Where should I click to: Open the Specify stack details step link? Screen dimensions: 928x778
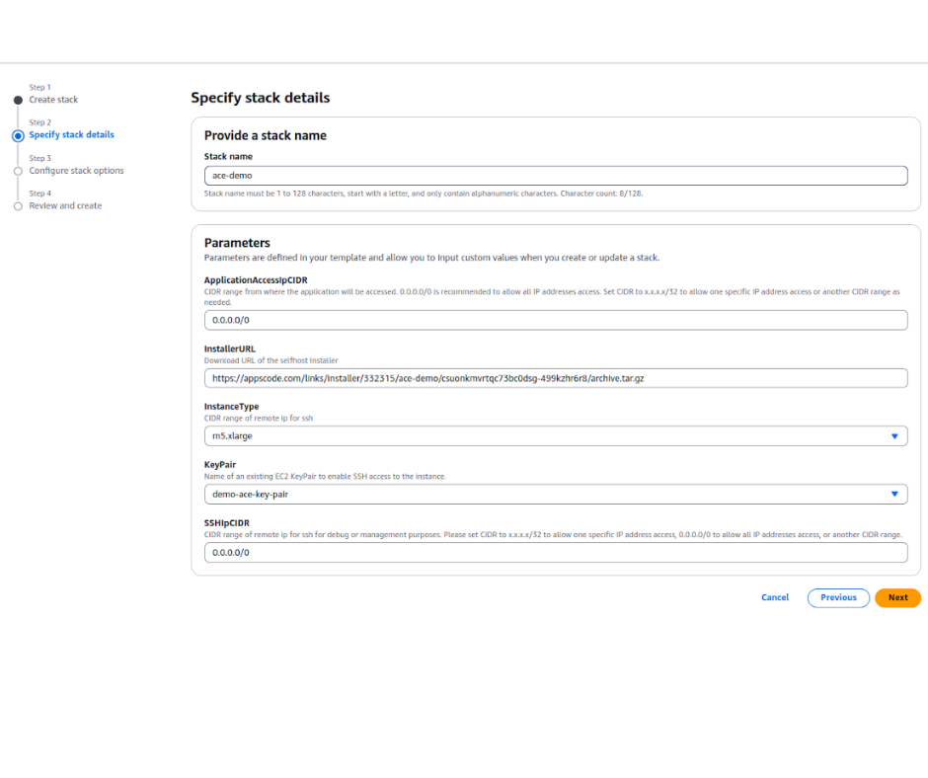click(x=71, y=135)
